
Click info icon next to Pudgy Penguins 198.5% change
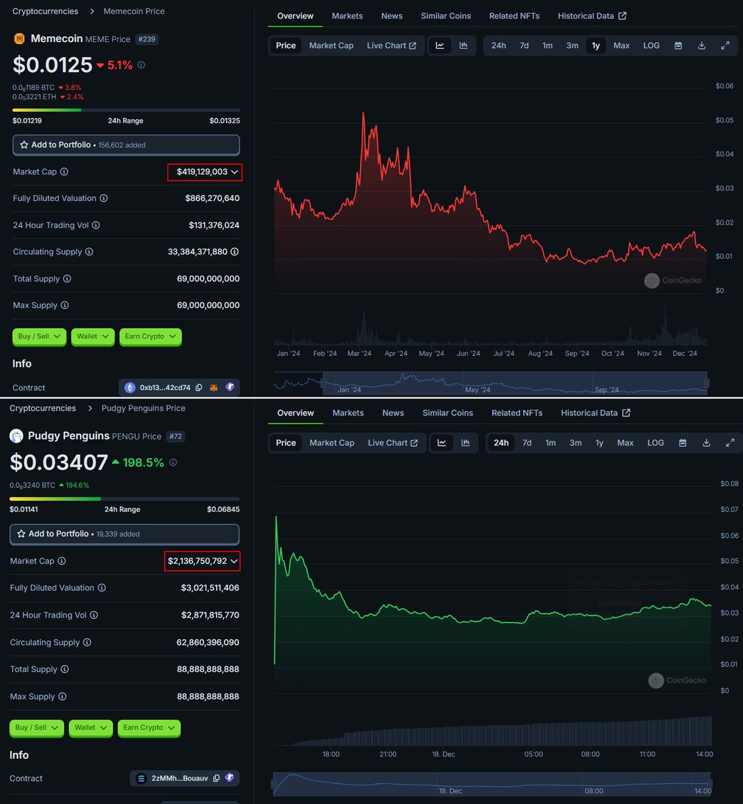173,462
